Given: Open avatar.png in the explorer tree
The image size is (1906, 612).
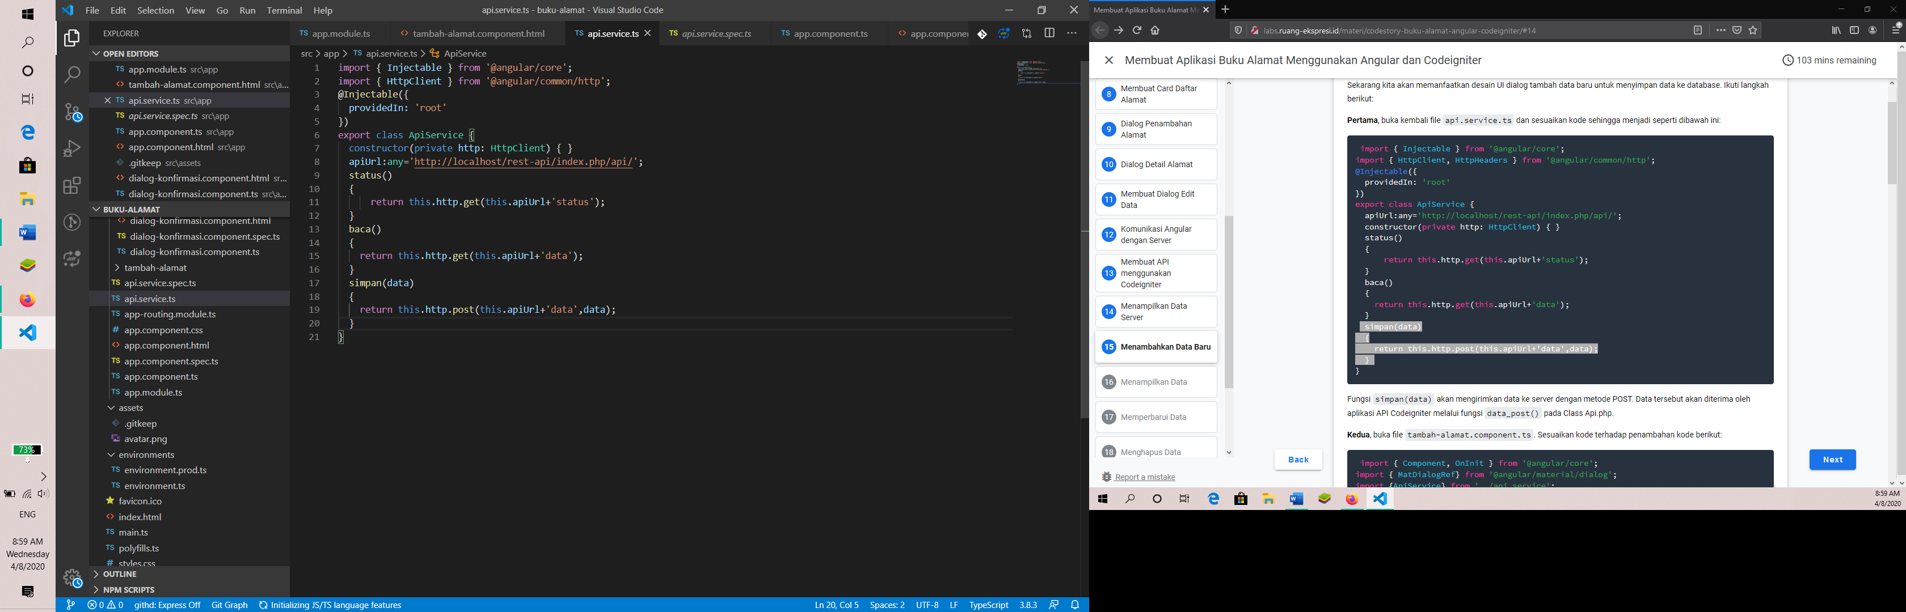Looking at the screenshot, I should click(x=146, y=439).
